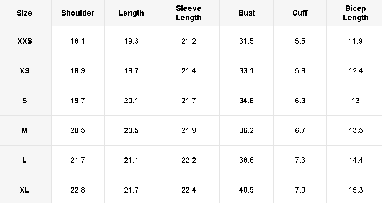
Task: Click the XXS shoulder value 18.1
Action: point(77,41)
